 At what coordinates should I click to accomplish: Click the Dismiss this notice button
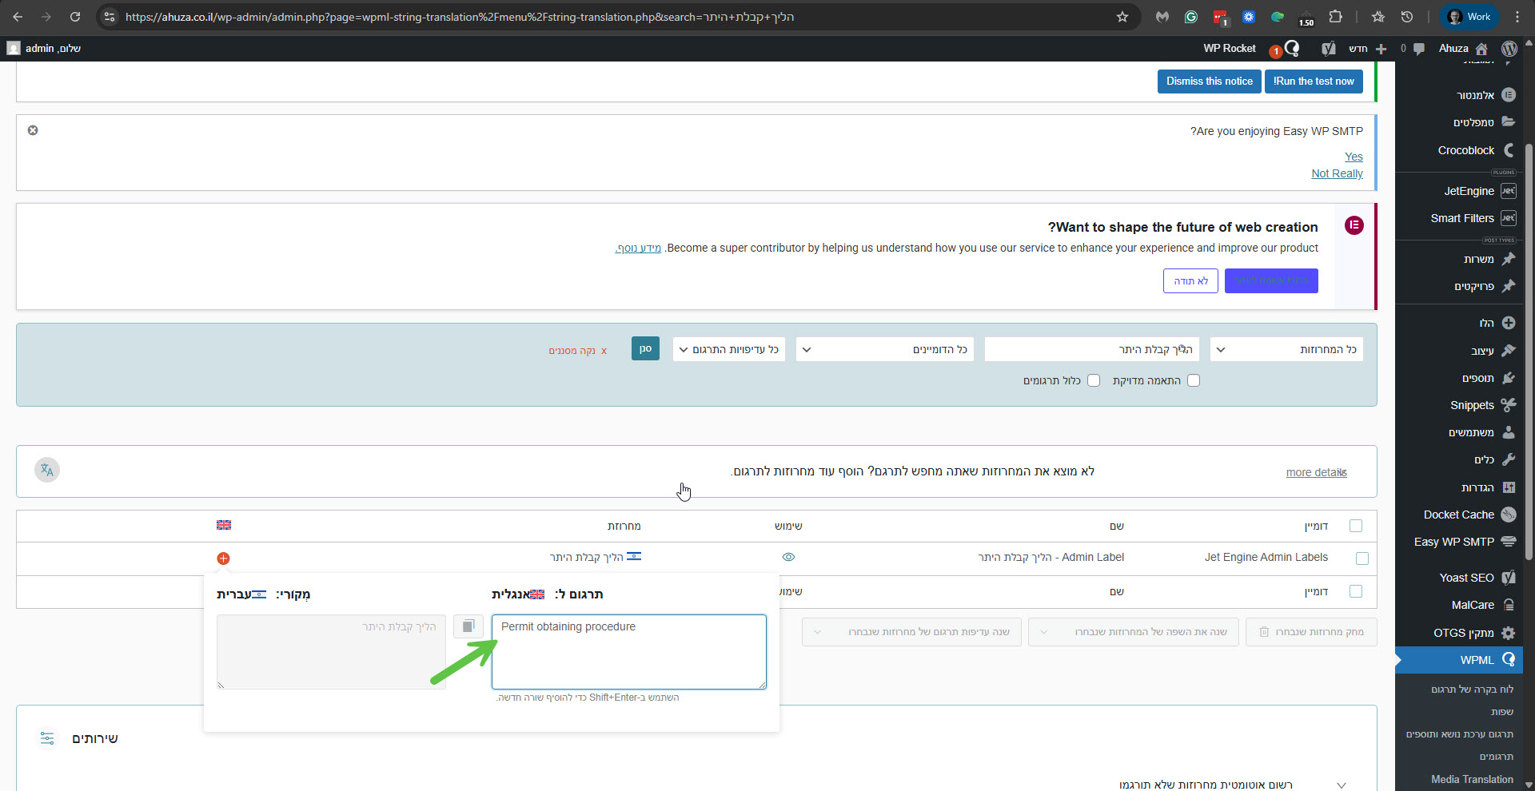tap(1209, 81)
